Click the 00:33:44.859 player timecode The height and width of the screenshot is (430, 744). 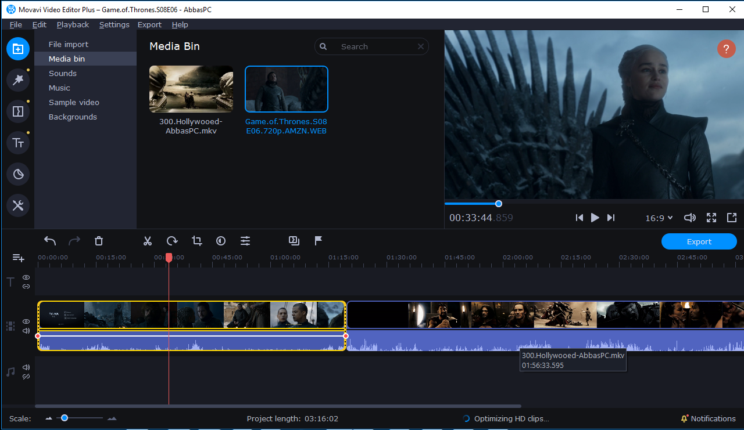click(481, 218)
